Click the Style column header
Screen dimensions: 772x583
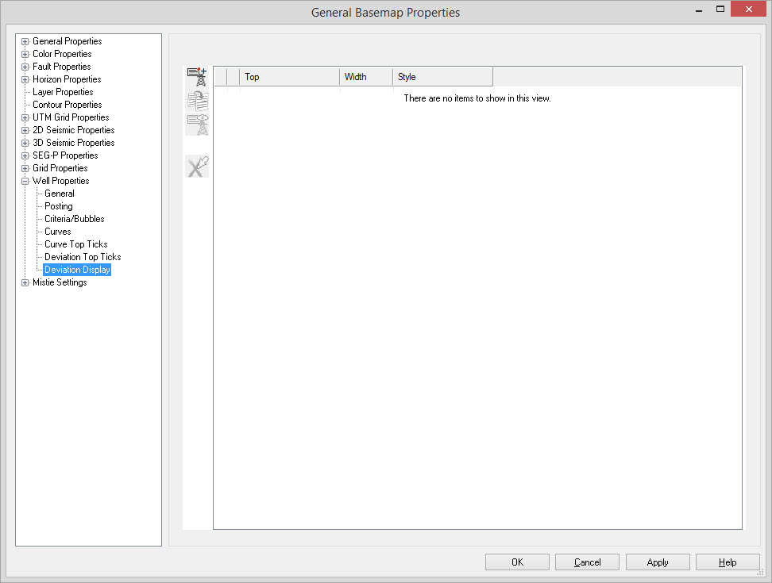point(442,77)
